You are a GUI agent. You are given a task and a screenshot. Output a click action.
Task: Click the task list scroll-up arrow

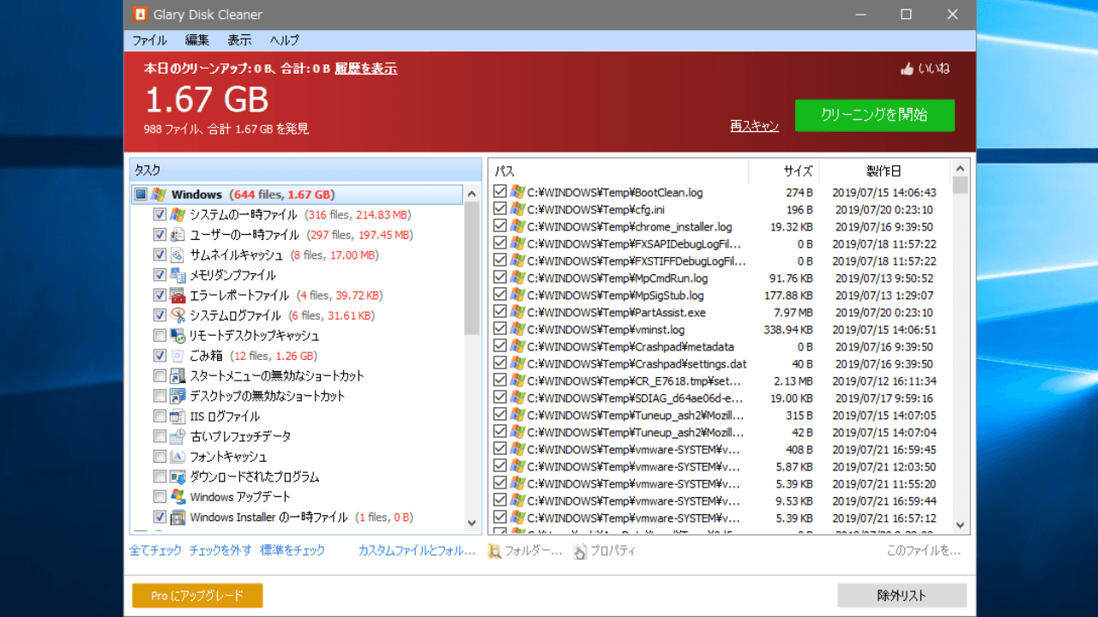pyautogui.click(x=473, y=195)
